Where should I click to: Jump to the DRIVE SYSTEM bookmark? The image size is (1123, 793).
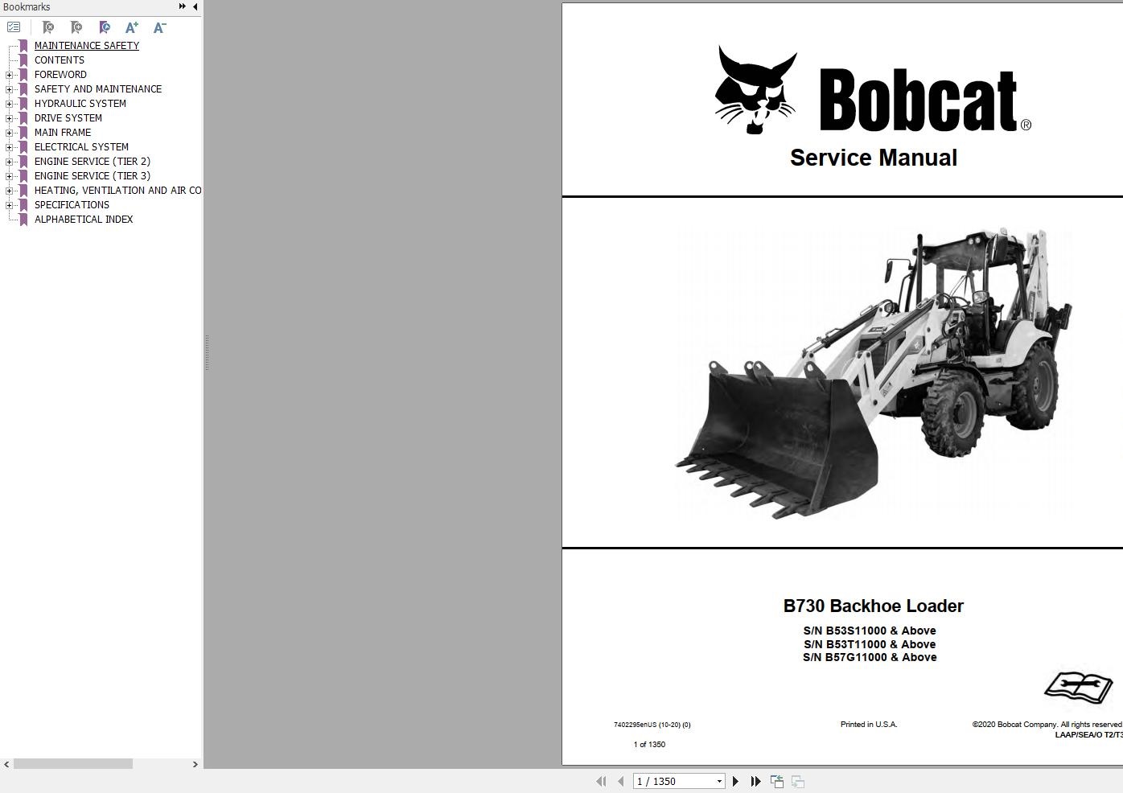click(x=68, y=118)
